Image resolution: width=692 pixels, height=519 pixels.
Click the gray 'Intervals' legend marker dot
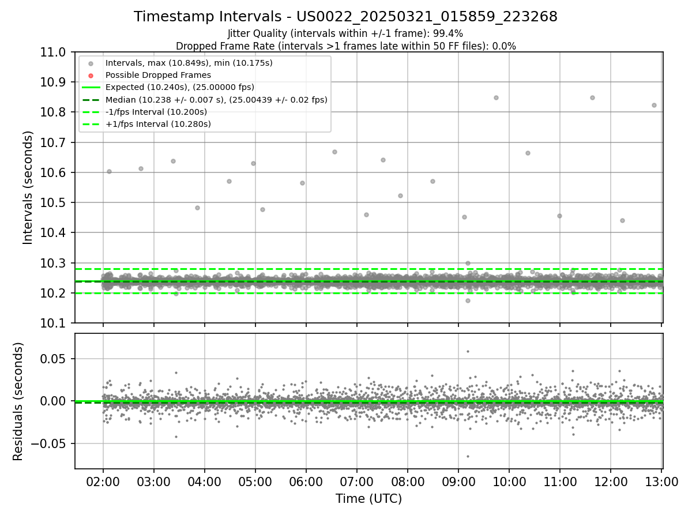click(x=91, y=63)
